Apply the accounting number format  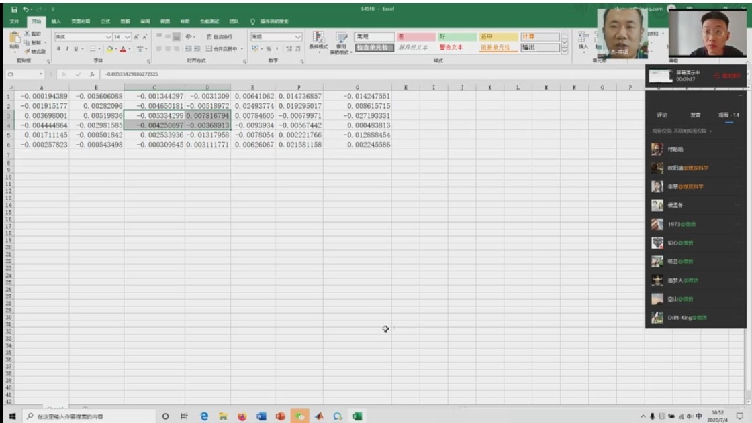click(255, 49)
